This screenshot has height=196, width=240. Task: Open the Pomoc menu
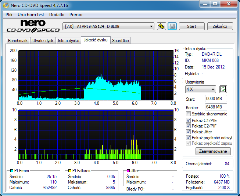76,15
